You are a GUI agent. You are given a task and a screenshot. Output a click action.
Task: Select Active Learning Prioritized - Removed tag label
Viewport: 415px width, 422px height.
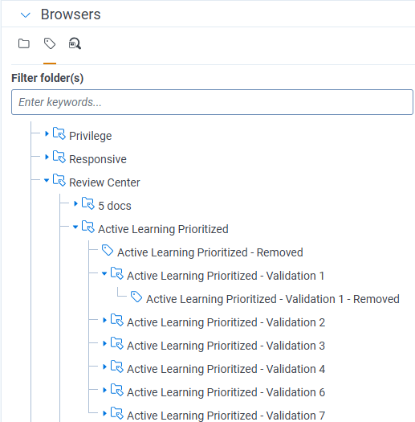pos(210,252)
